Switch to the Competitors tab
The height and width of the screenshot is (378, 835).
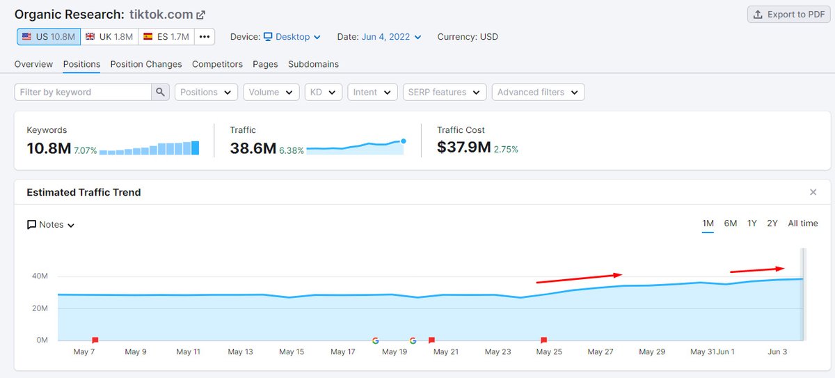pos(217,64)
